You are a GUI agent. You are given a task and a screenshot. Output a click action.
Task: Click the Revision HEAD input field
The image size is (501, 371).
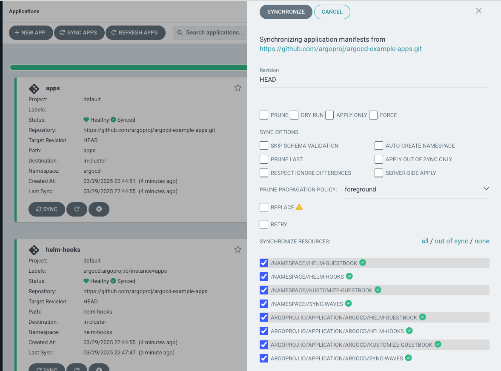[x=375, y=80]
